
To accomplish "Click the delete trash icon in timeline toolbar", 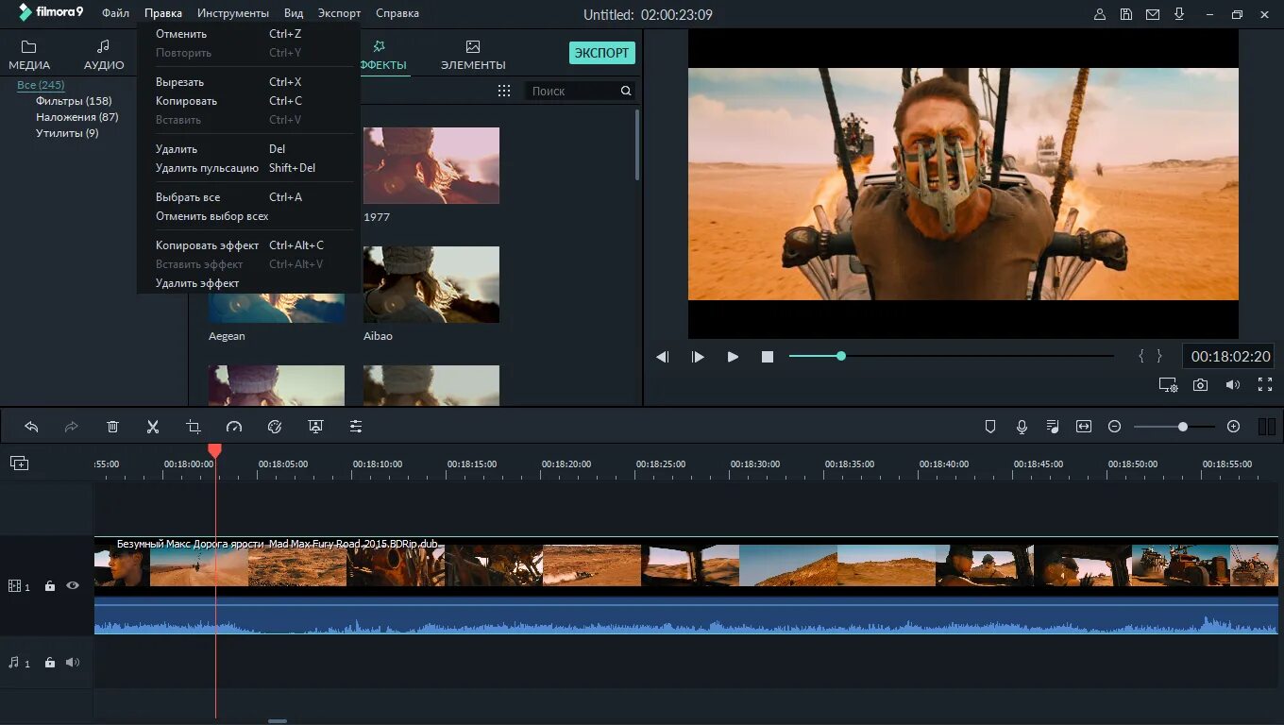I will (112, 427).
